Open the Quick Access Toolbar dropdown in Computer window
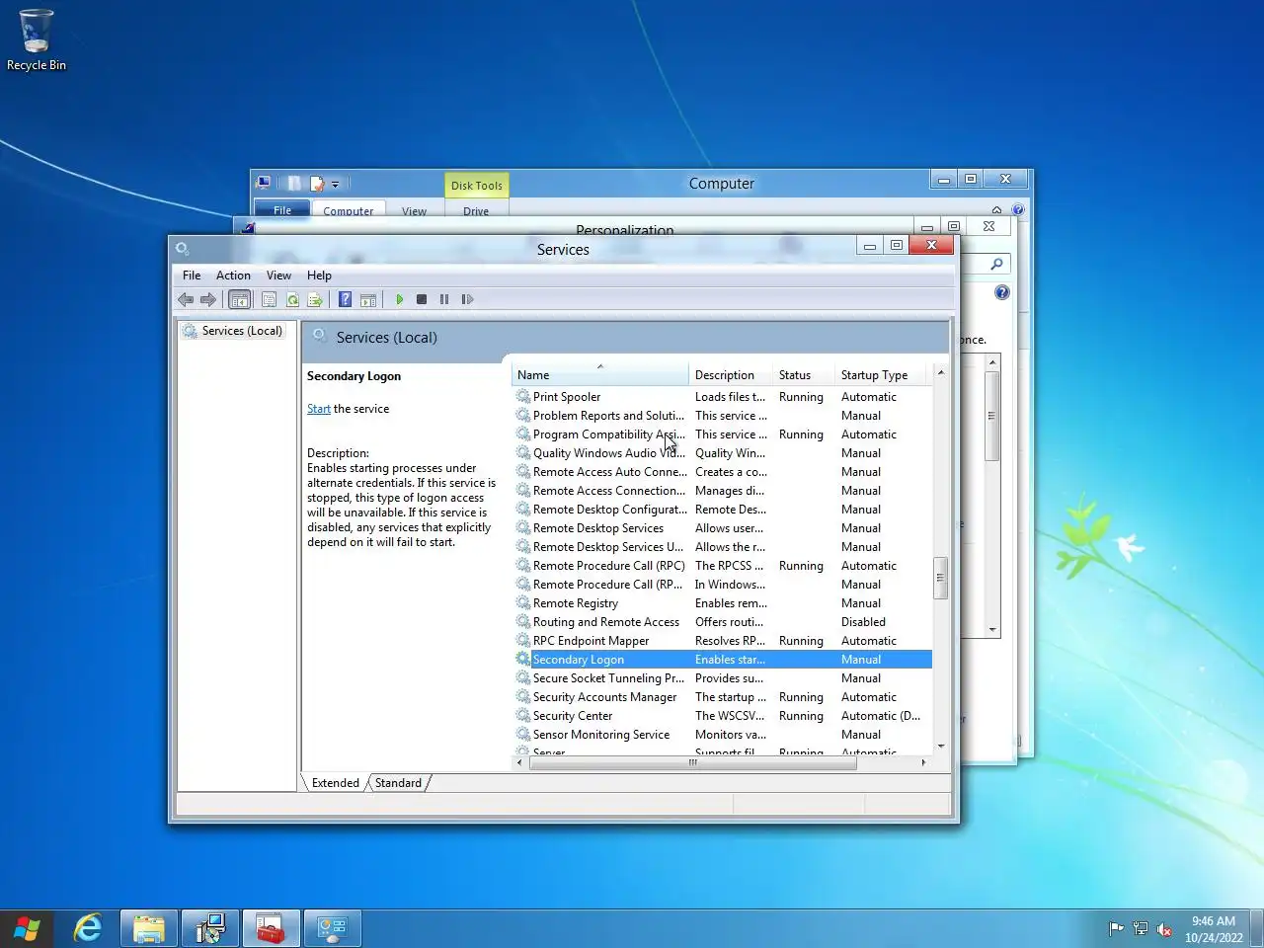The width and height of the screenshot is (1264, 948). point(336,184)
